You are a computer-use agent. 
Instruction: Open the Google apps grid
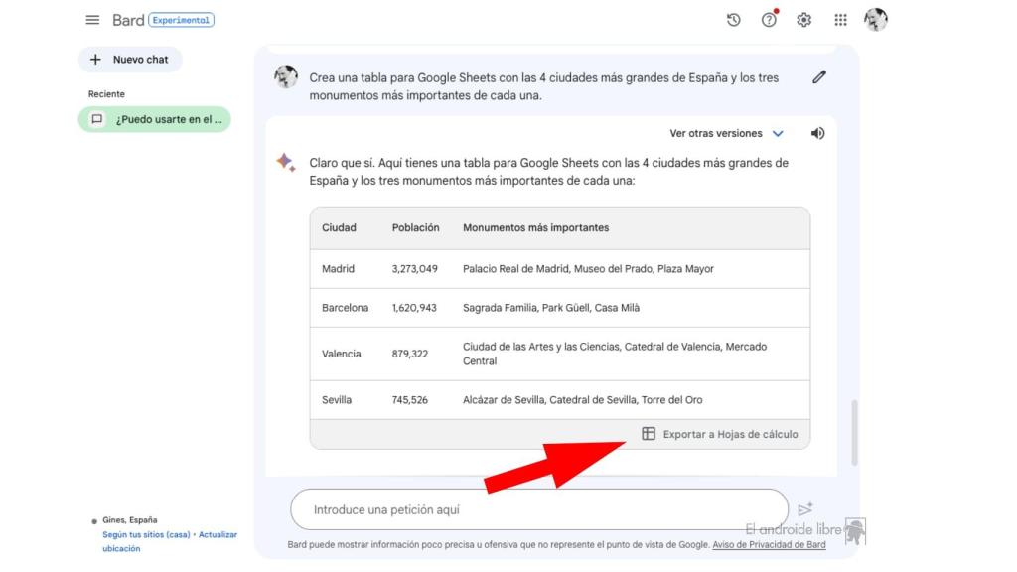[x=840, y=20]
